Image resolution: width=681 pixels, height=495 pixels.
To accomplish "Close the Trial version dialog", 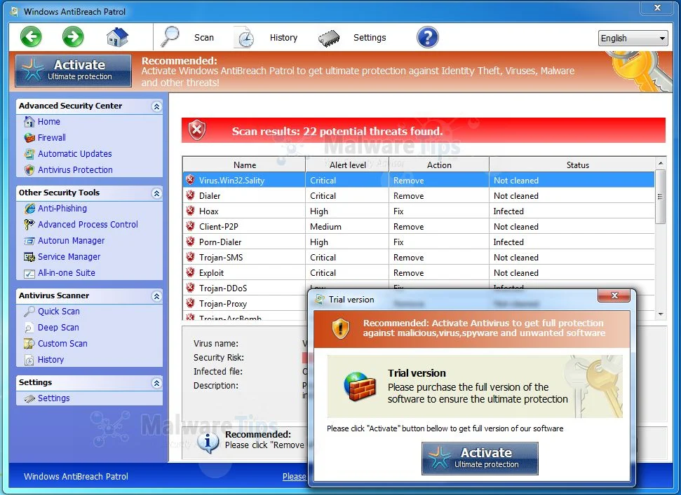I will pos(614,295).
